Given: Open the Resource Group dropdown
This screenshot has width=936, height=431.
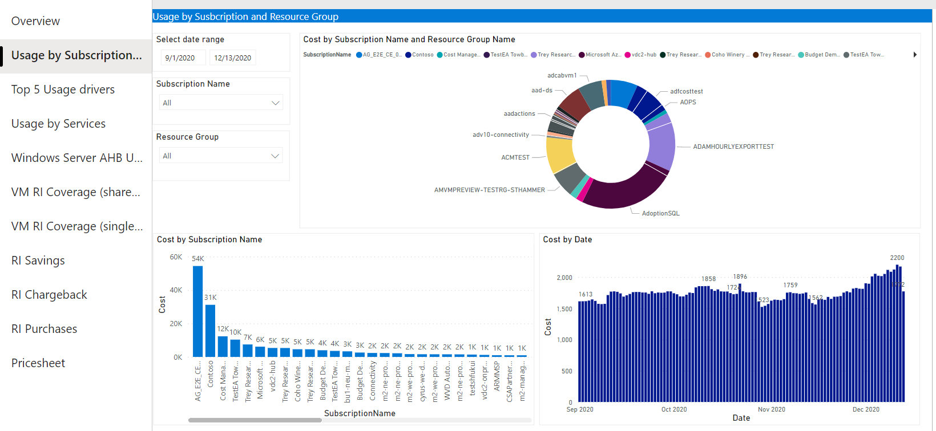Looking at the screenshot, I should pyautogui.click(x=221, y=156).
